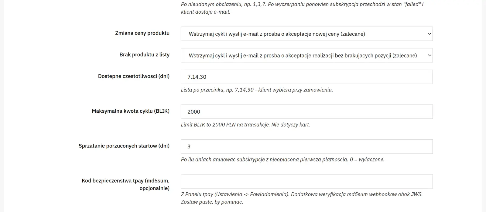The width and height of the screenshot is (486, 212).
Task: Click the 'Po nieudanym obciazeniu' help text at top
Action: point(302,8)
